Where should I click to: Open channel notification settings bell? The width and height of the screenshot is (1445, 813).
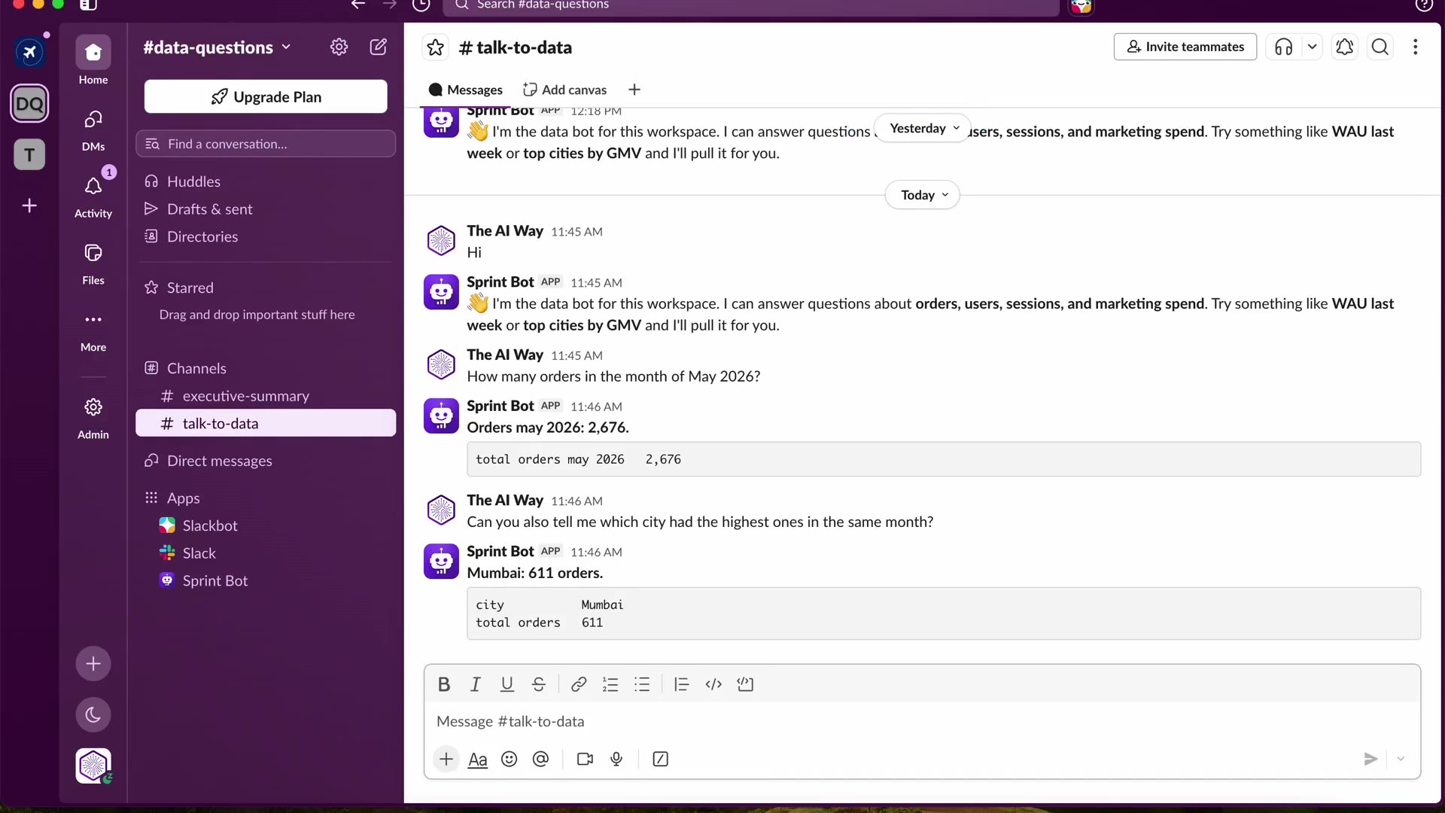tap(1345, 47)
